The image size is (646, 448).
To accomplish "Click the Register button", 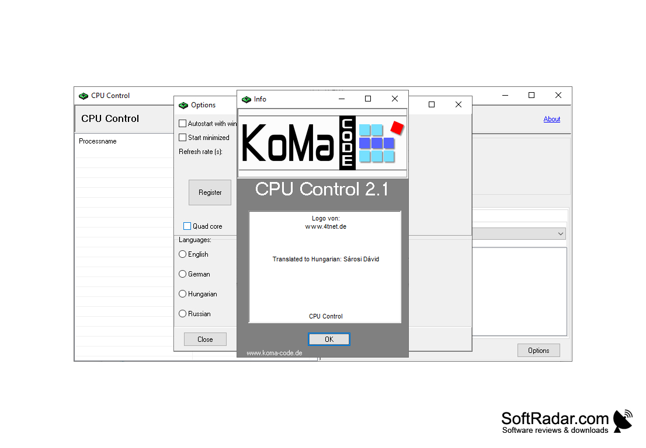I will click(210, 192).
